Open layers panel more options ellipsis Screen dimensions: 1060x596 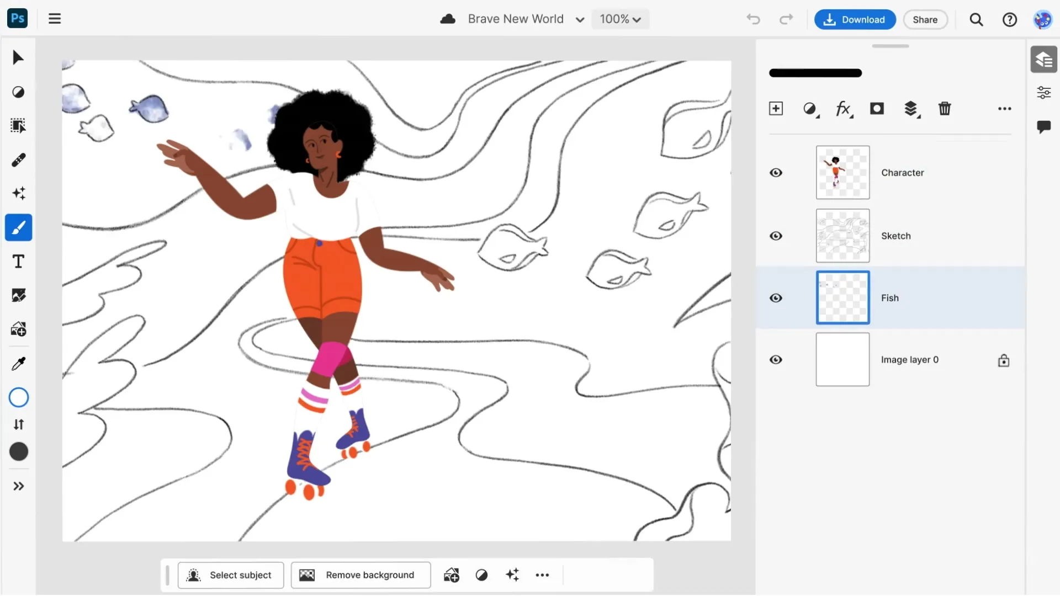(1005, 109)
